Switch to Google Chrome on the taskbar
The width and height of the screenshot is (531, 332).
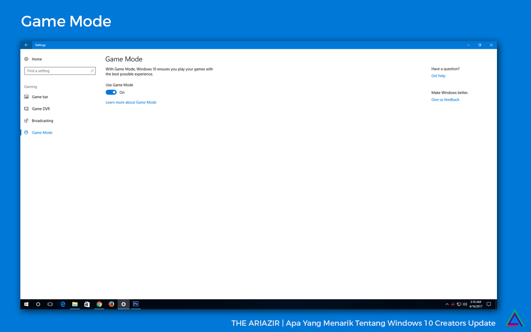(99, 304)
